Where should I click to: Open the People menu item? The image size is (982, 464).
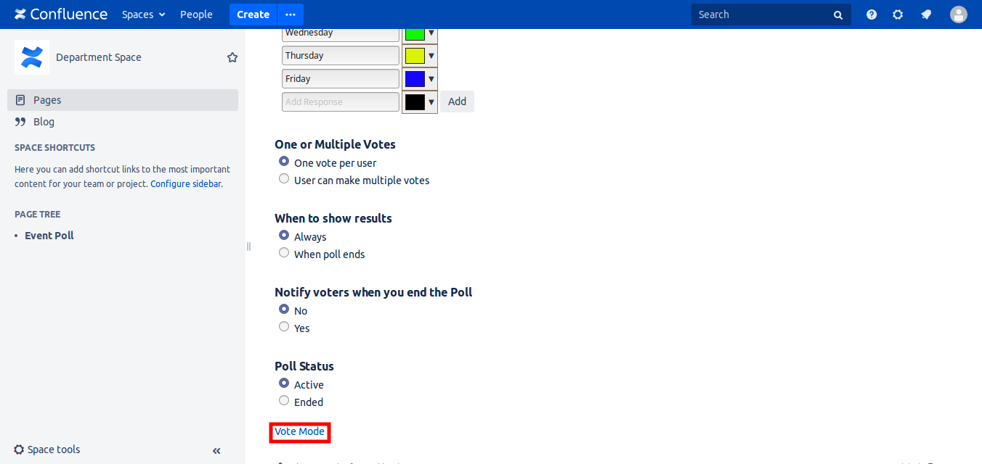coord(196,14)
